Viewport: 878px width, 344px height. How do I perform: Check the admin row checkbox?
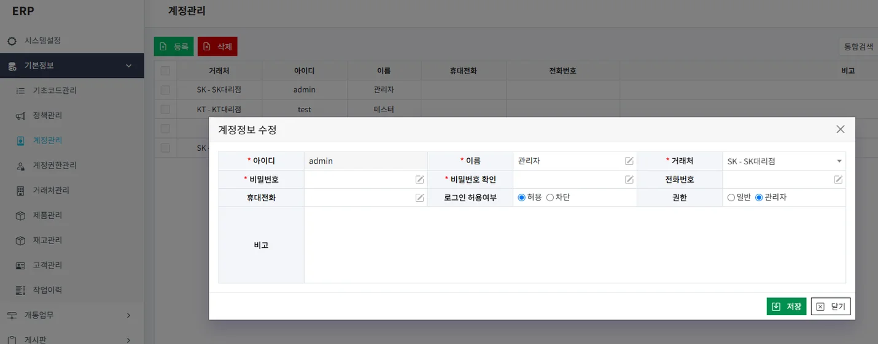(165, 90)
